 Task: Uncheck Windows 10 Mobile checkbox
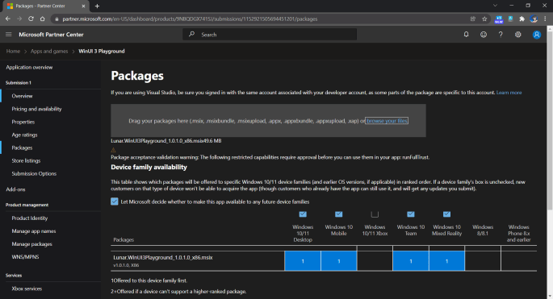338,214
